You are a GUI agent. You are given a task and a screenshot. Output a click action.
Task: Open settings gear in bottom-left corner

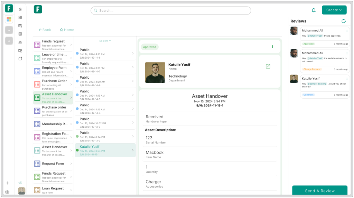click(7, 192)
